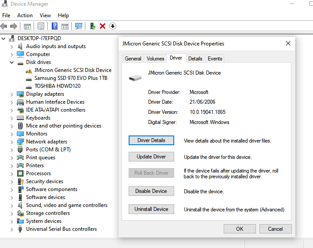Switch to the Details tab
This screenshot has height=248, width=313.
pyautogui.click(x=195, y=59)
